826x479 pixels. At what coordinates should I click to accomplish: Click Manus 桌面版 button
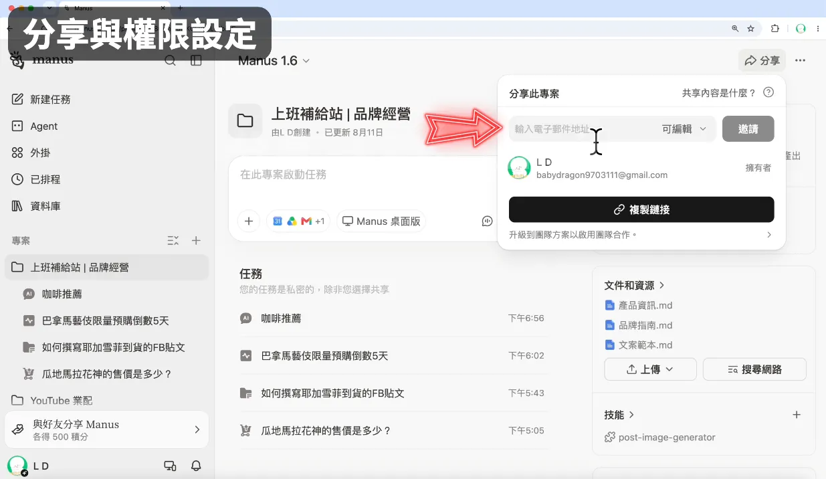[381, 221]
